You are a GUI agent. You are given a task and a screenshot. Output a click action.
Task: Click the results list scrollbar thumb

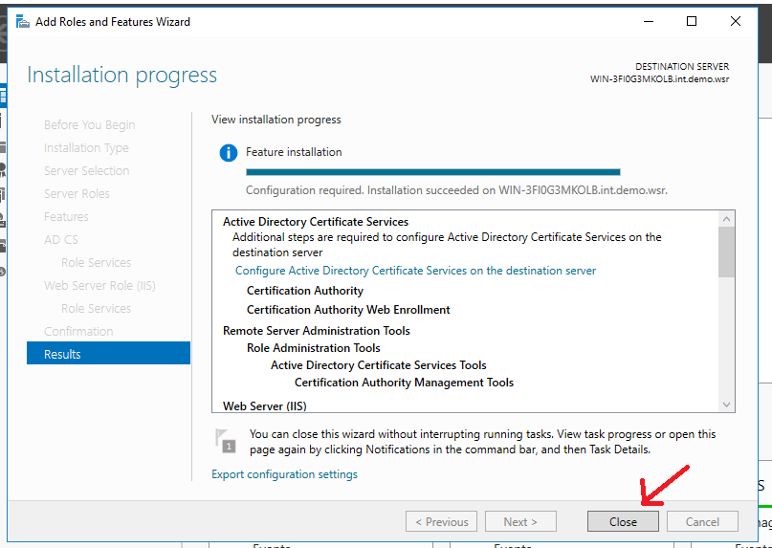click(727, 252)
